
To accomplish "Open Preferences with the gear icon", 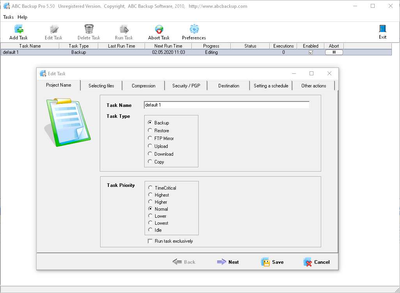I will (194, 29).
